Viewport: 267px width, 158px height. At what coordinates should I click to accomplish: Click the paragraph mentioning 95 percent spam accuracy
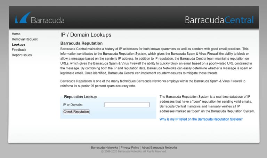click(x=153, y=84)
